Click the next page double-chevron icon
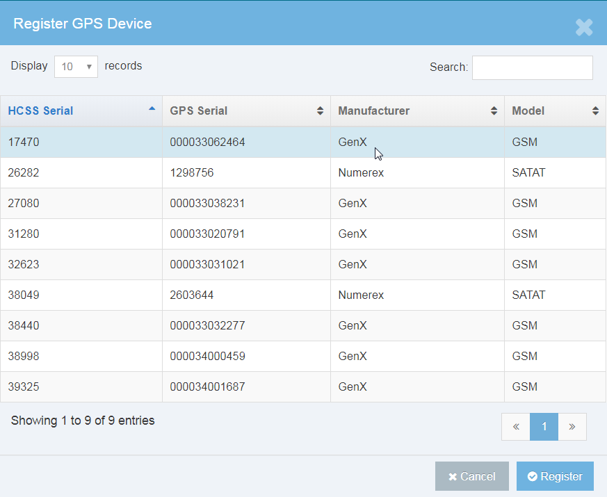Viewport: 607px width, 497px height. [x=572, y=426]
